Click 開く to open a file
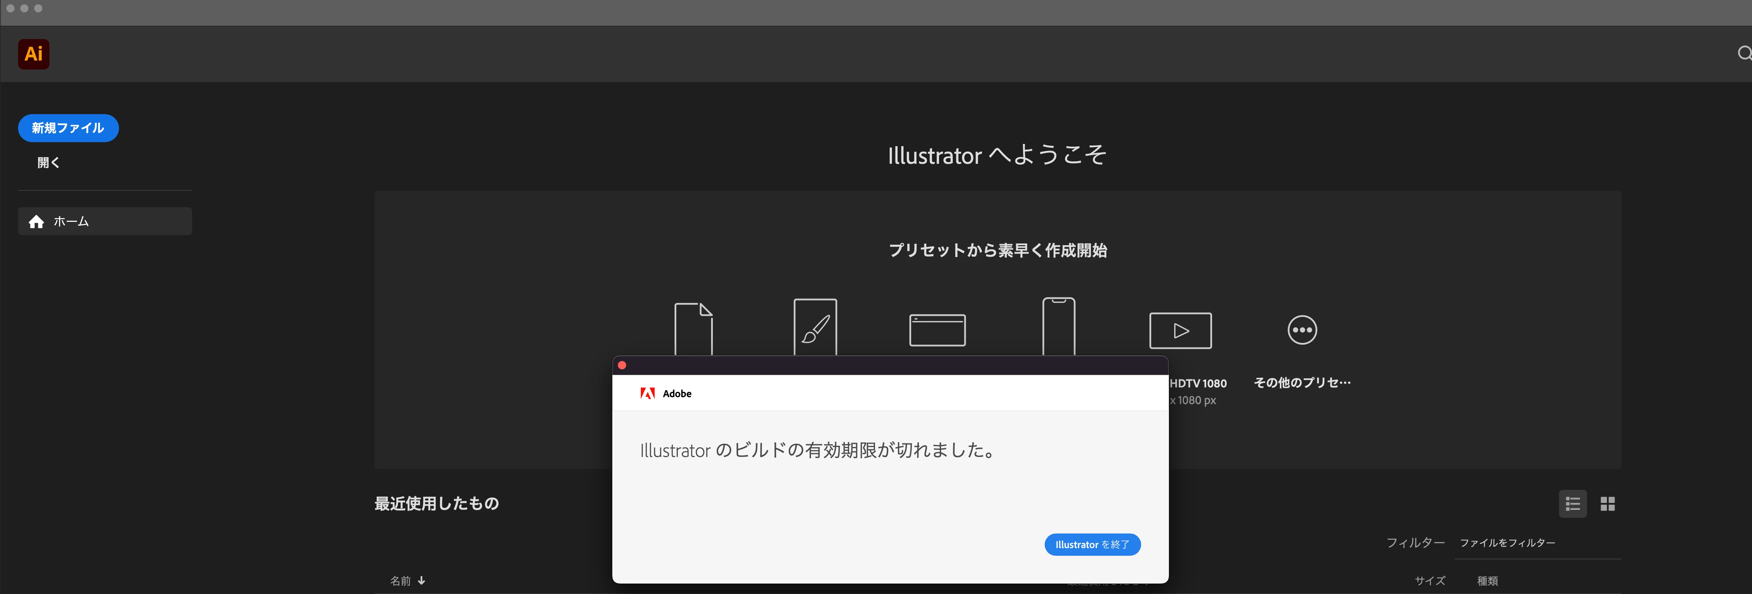The image size is (1752, 594). (x=48, y=162)
